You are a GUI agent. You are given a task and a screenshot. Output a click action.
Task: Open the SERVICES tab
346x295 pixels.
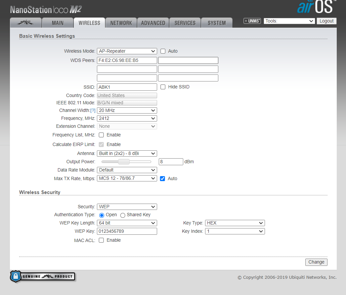click(185, 23)
